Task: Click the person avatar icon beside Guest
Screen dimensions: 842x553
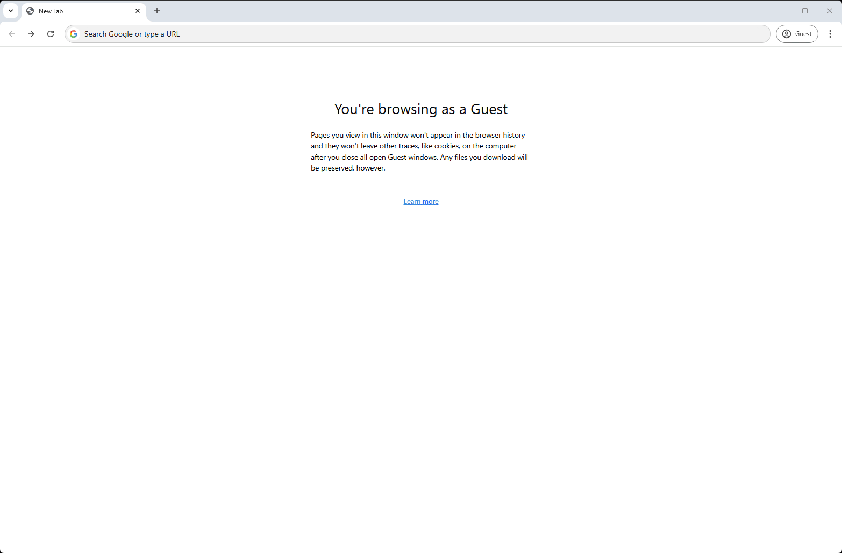Action: tap(787, 34)
